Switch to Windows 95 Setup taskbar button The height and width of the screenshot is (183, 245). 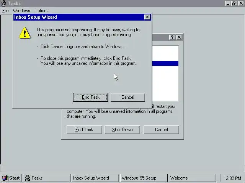pos(144,178)
